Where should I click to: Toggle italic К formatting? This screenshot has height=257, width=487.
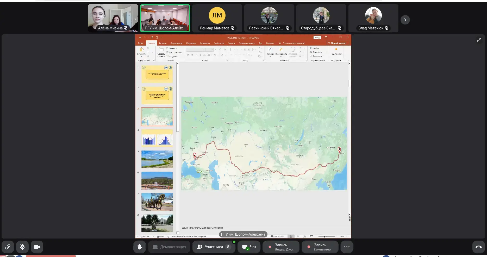[192, 55]
